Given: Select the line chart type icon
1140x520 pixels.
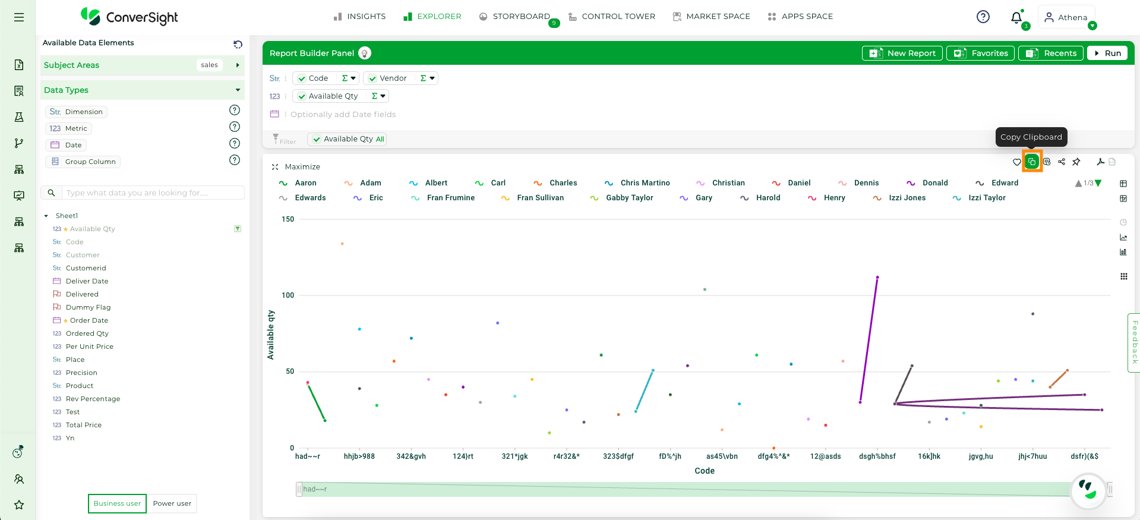Looking at the screenshot, I should 1123,237.
